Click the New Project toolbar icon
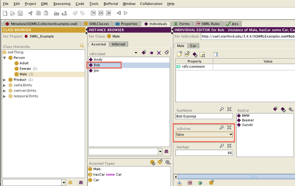 [5, 13]
